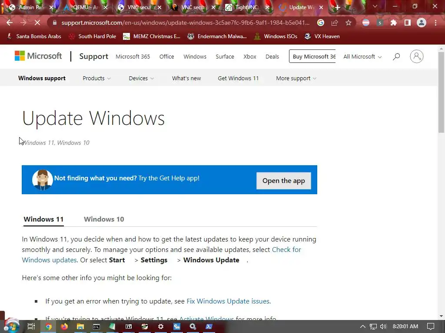Open Deals nav item
This screenshot has height=333, width=445.
272,57
